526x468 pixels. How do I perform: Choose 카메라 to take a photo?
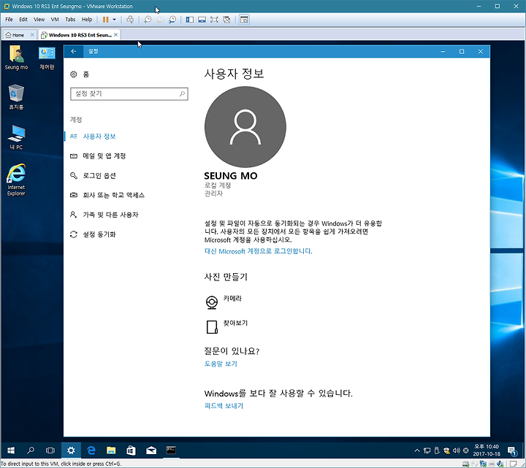(x=224, y=302)
